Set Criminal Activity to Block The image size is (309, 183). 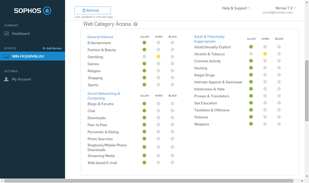(279, 61)
